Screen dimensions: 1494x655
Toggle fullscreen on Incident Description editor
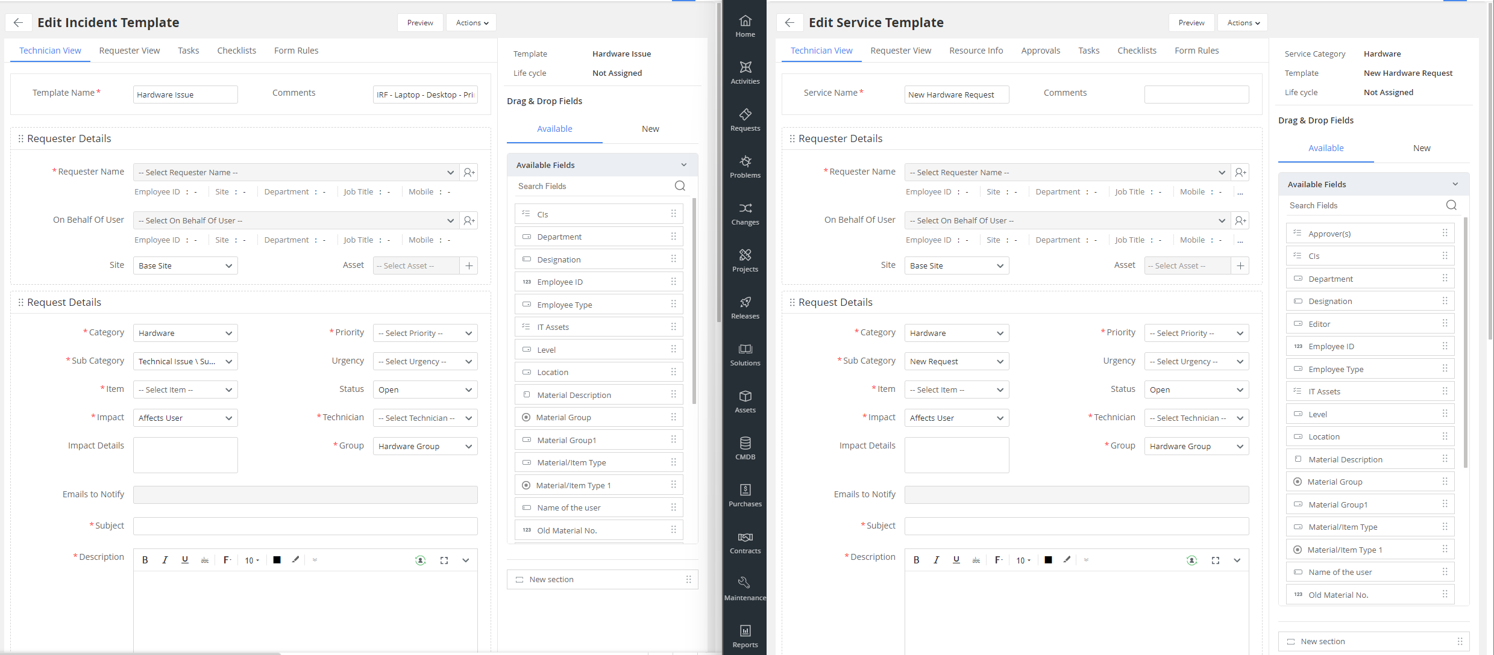click(444, 560)
